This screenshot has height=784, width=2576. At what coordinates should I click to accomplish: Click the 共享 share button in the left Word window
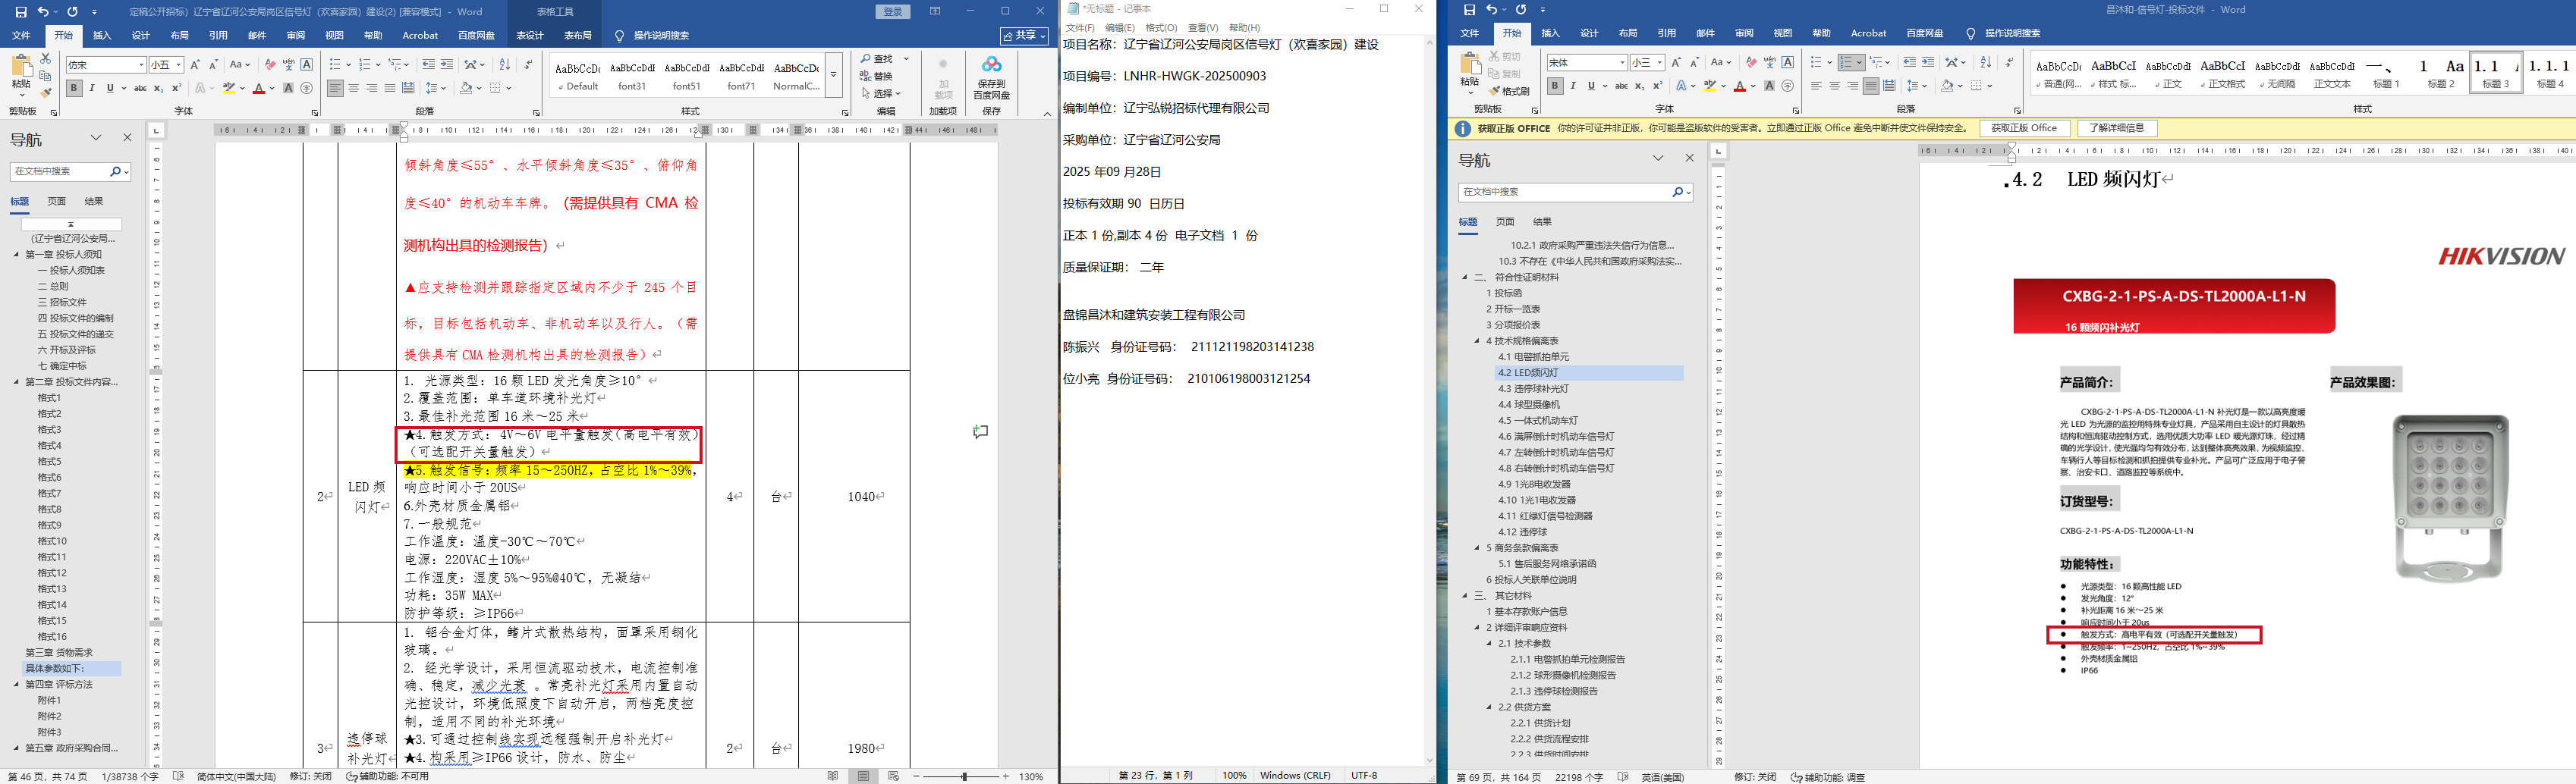1026,36
